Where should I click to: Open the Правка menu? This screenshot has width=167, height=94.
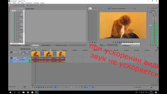[14, 3]
